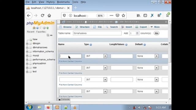Open the browser home page icon
196x110 pixels.
pyautogui.click(x=49, y=16)
